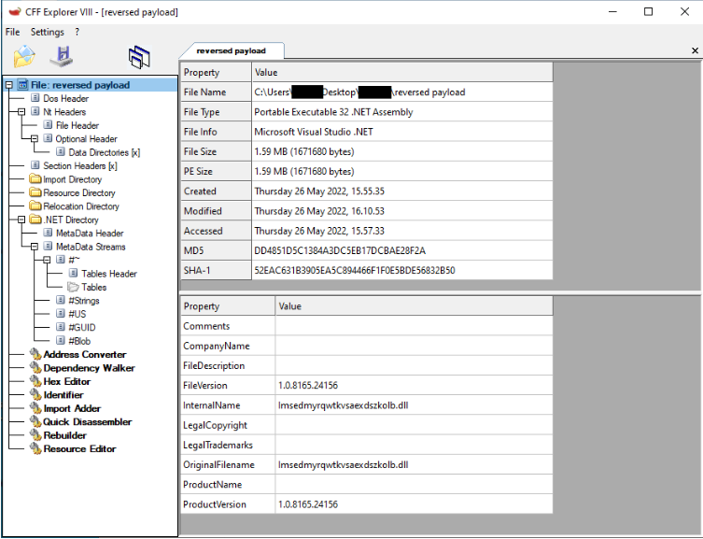
Task: Open the Resource Editor tool
Action: click(79, 448)
